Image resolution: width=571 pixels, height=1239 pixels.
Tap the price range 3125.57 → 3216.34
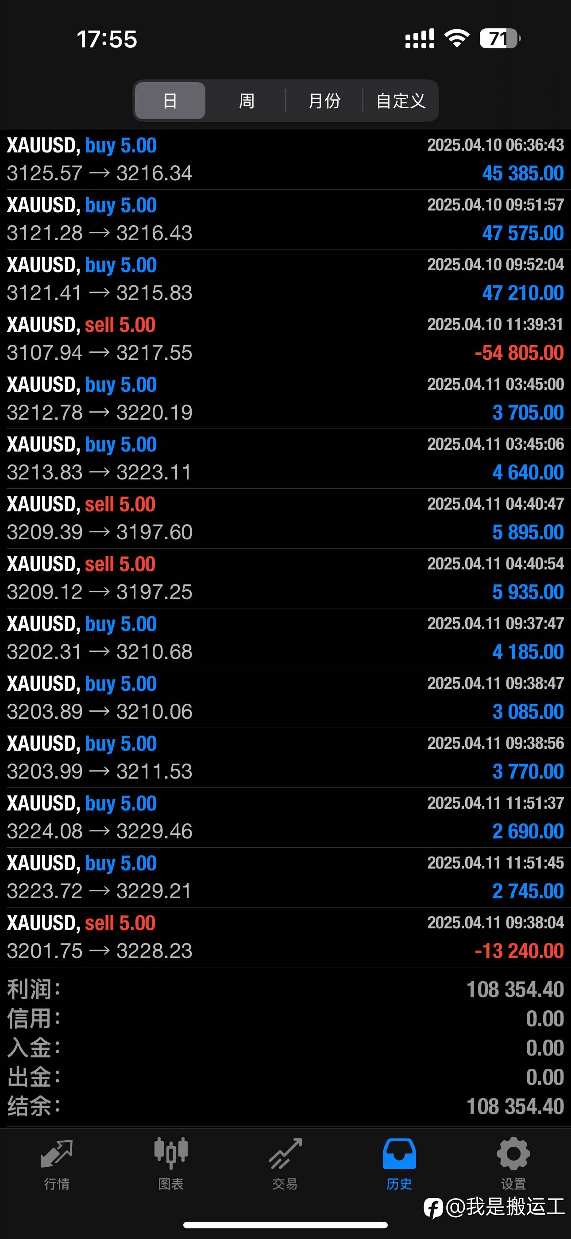click(100, 174)
